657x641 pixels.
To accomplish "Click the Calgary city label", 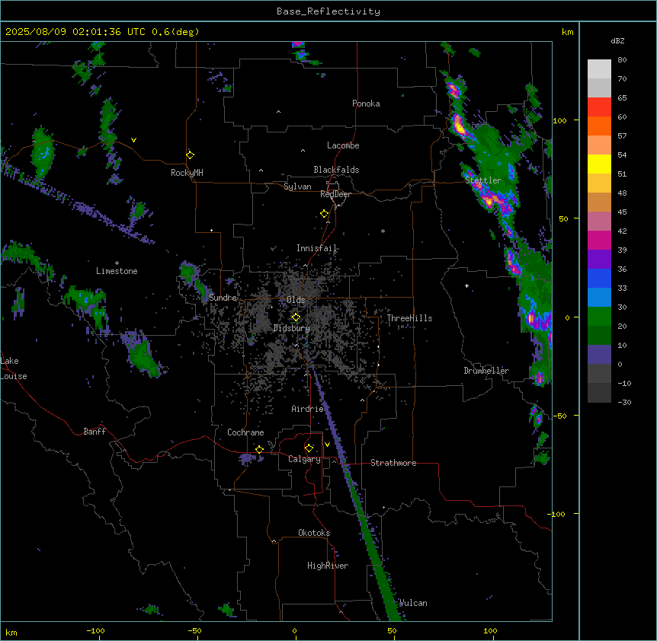I will [304, 459].
